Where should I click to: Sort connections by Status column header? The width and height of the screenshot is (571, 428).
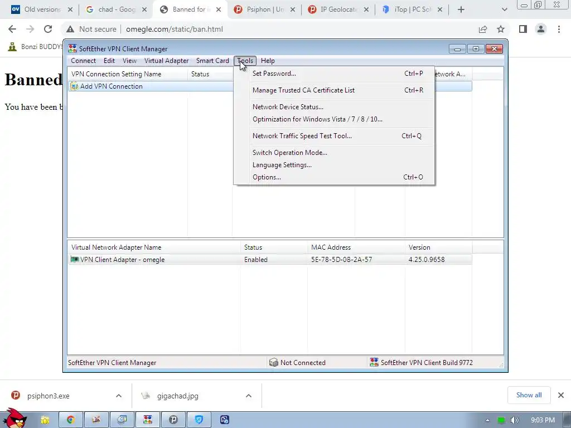pyautogui.click(x=210, y=74)
